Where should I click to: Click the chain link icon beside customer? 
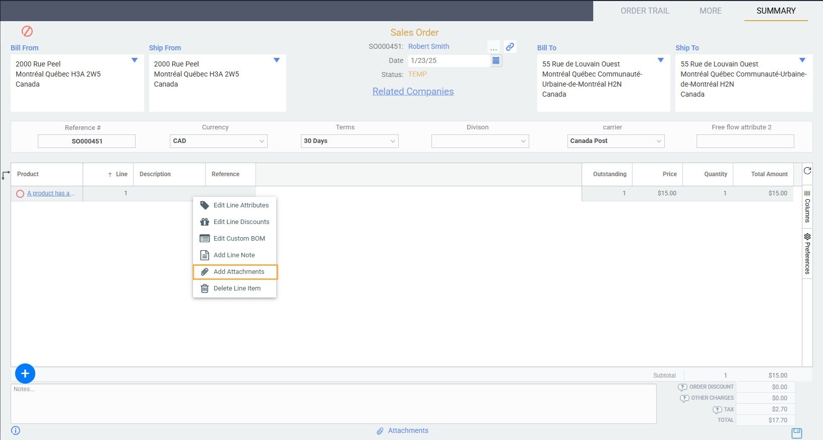(510, 47)
